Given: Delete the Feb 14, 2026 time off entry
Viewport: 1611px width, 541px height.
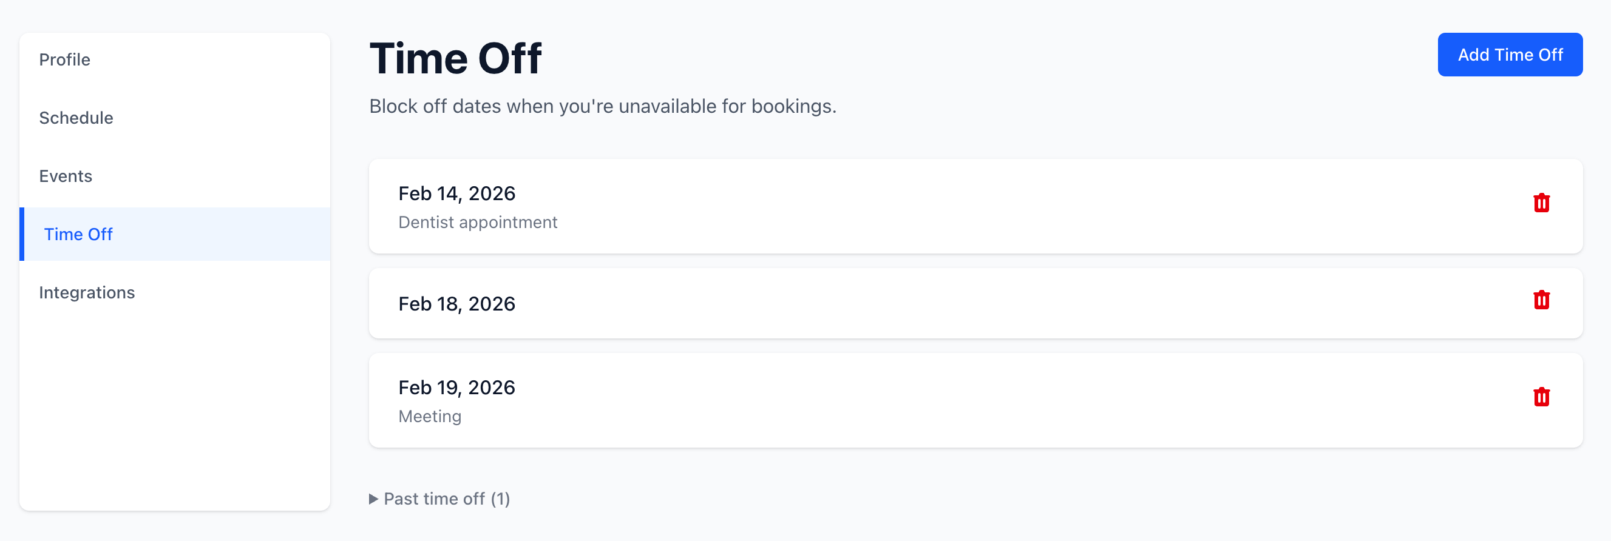Looking at the screenshot, I should click(x=1541, y=203).
